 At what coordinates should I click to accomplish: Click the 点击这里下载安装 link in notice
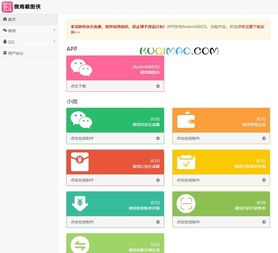pos(251,27)
